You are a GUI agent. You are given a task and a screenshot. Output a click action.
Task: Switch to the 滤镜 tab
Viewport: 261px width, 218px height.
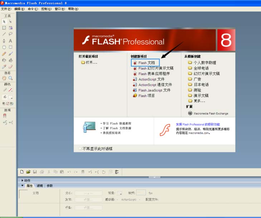[x=40, y=186]
